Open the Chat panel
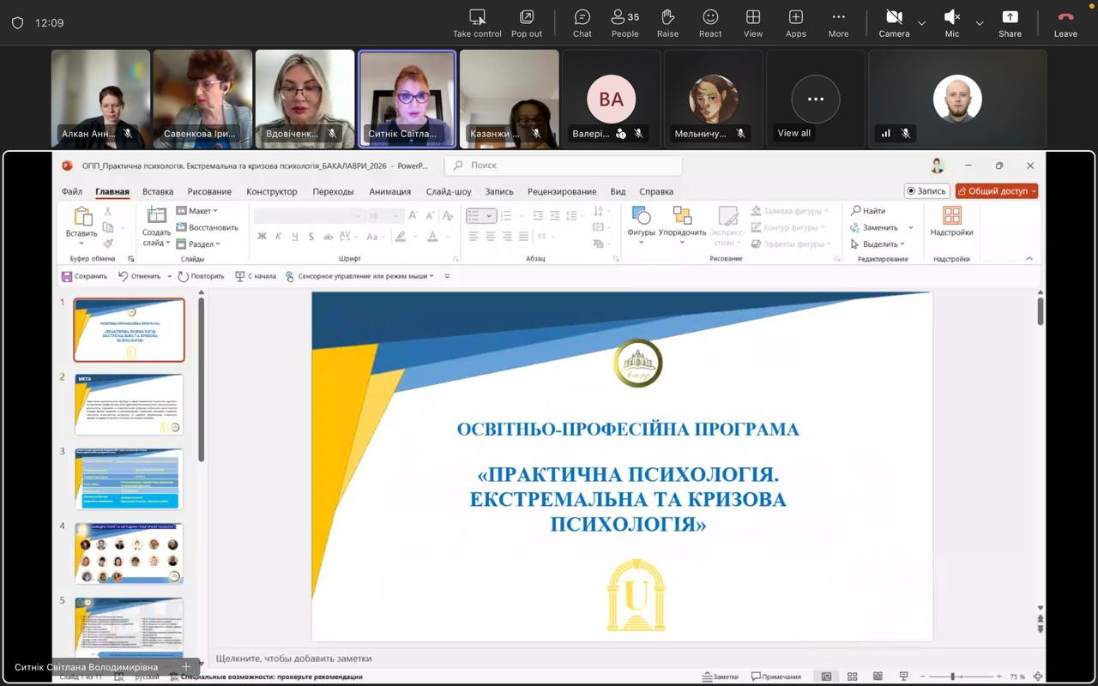The height and width of the screenshot is (686, 1098). (x=582, y=23)
